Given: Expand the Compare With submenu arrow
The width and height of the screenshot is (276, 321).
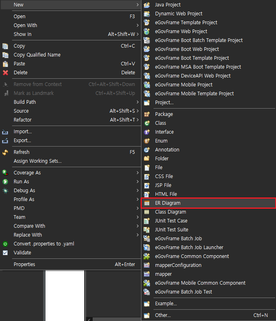Looking at the screenshot, I should pyautogui.click(x=137, y=226).
